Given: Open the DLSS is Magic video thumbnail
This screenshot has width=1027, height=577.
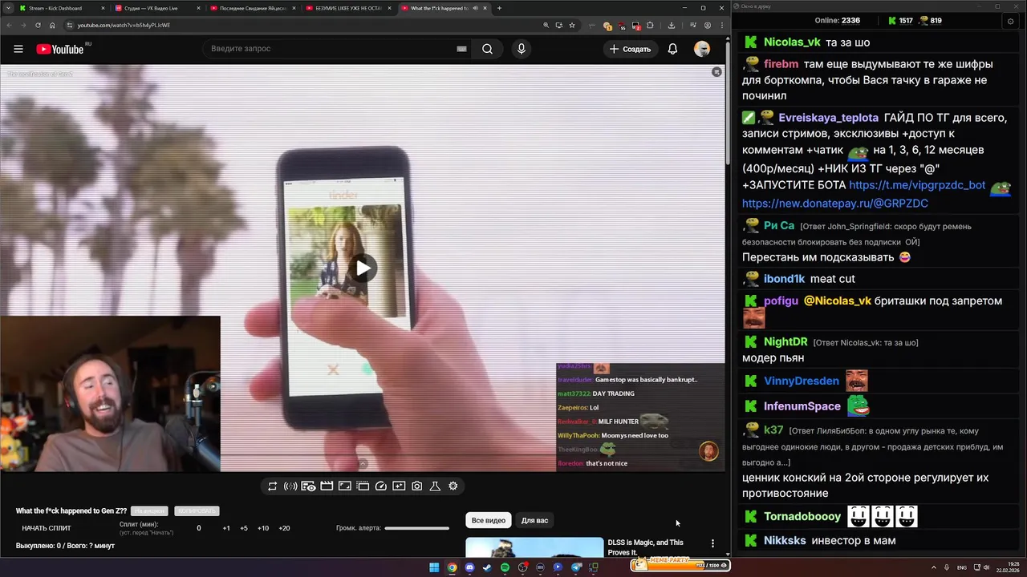Looking at the screenshot, I should click(x=534, y=547).
